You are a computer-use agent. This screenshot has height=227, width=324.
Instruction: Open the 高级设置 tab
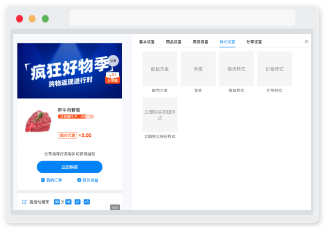(200, 42)
